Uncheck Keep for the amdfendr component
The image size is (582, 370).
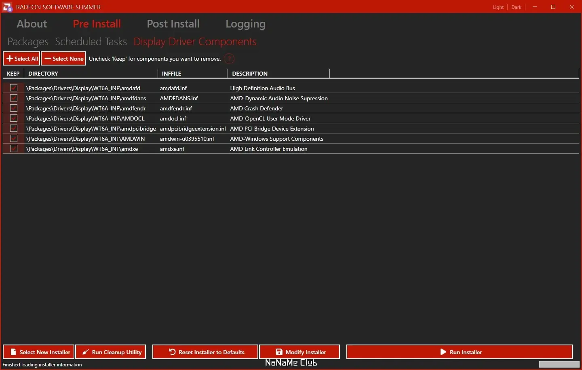[14, 108]
